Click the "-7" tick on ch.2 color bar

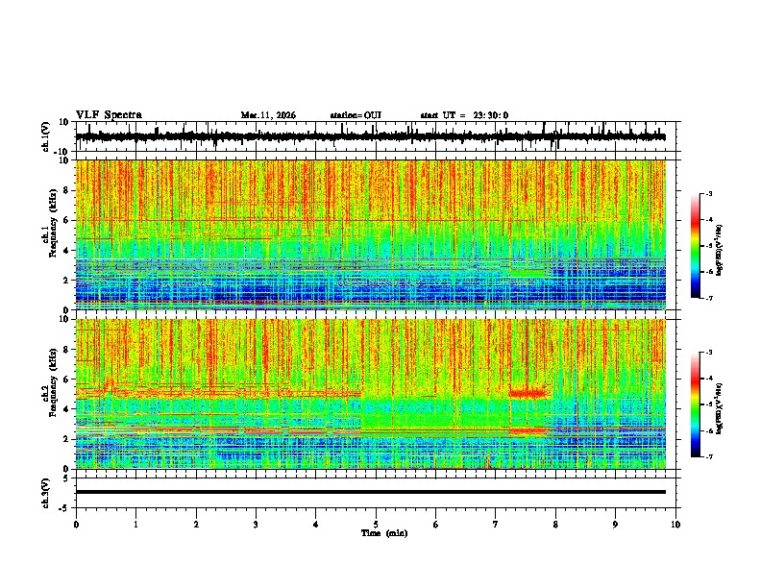tap(708, 456)
